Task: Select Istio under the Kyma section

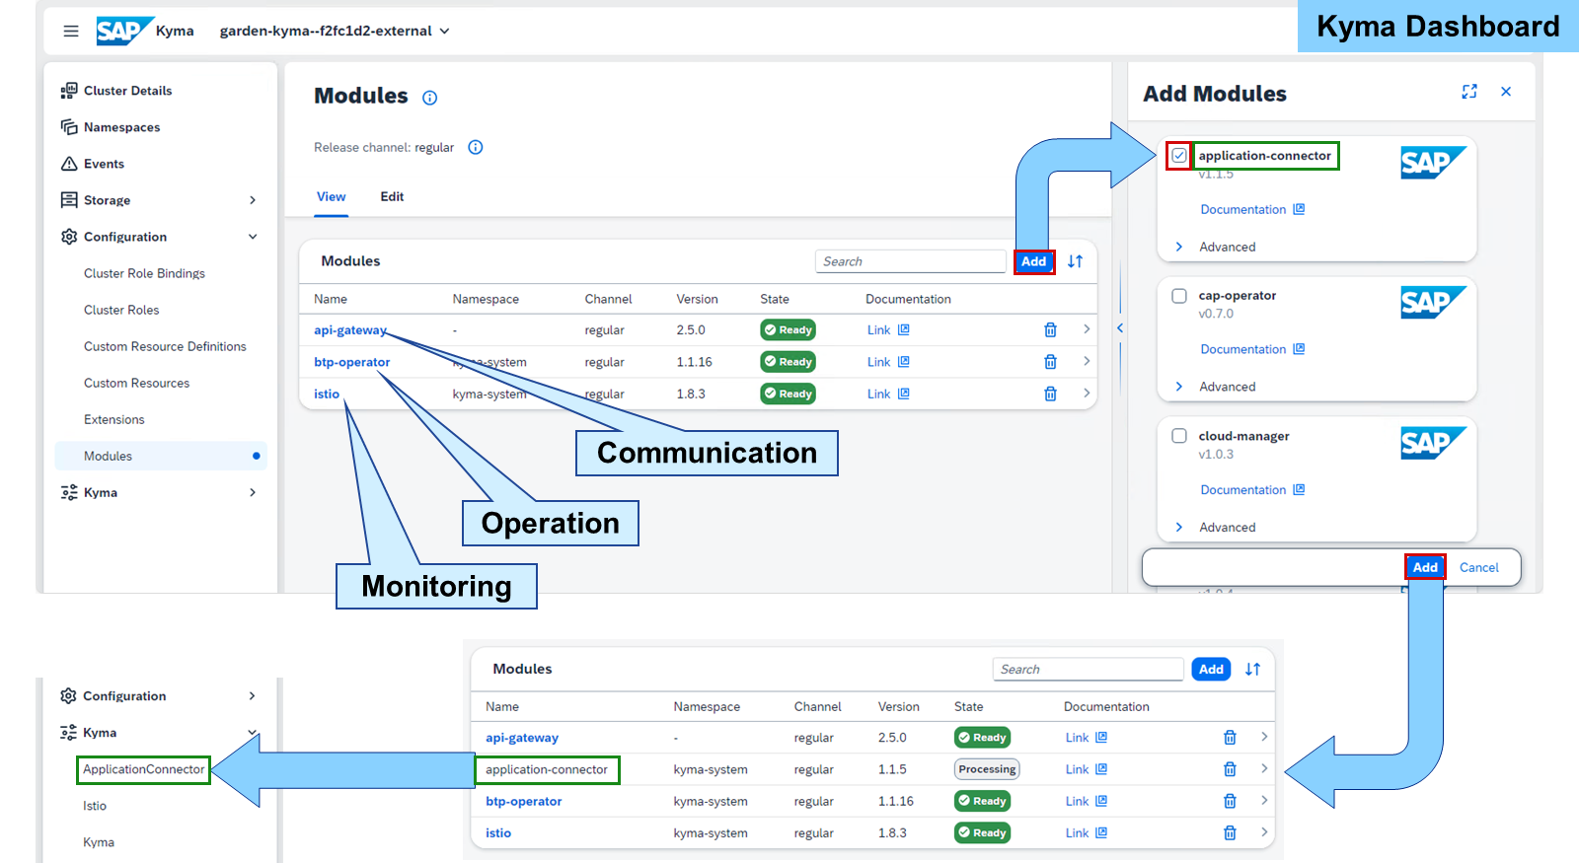Action: point(95,806)
